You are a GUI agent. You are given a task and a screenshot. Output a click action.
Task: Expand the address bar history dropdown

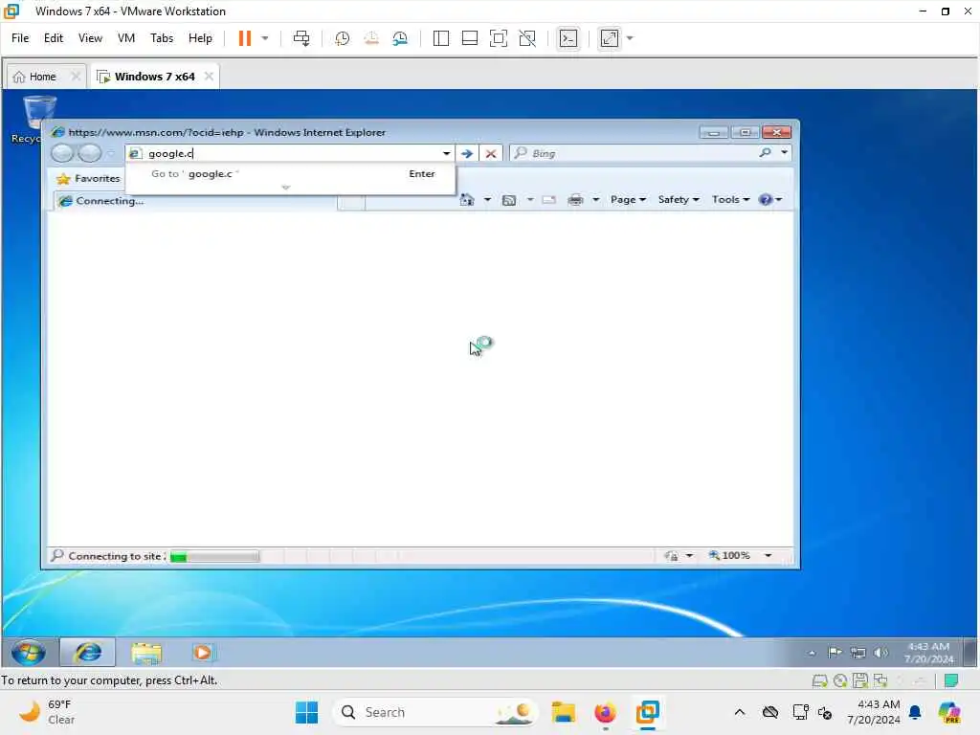(446, 153)
